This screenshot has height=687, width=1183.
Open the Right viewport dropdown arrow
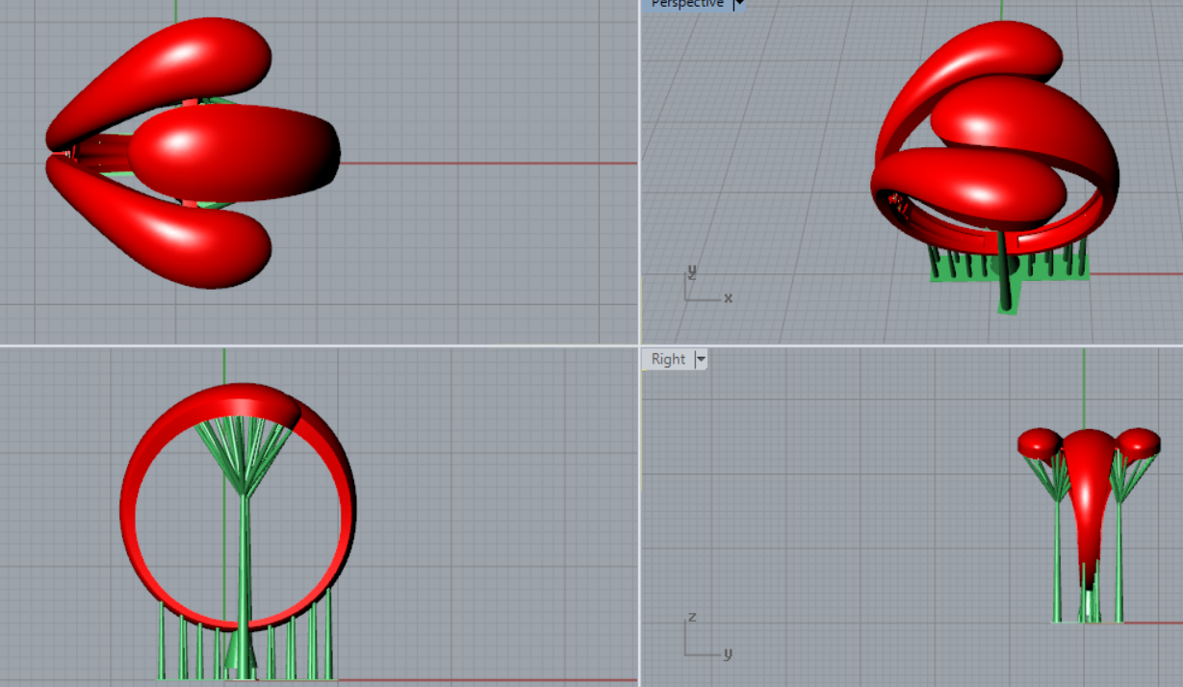700,359
